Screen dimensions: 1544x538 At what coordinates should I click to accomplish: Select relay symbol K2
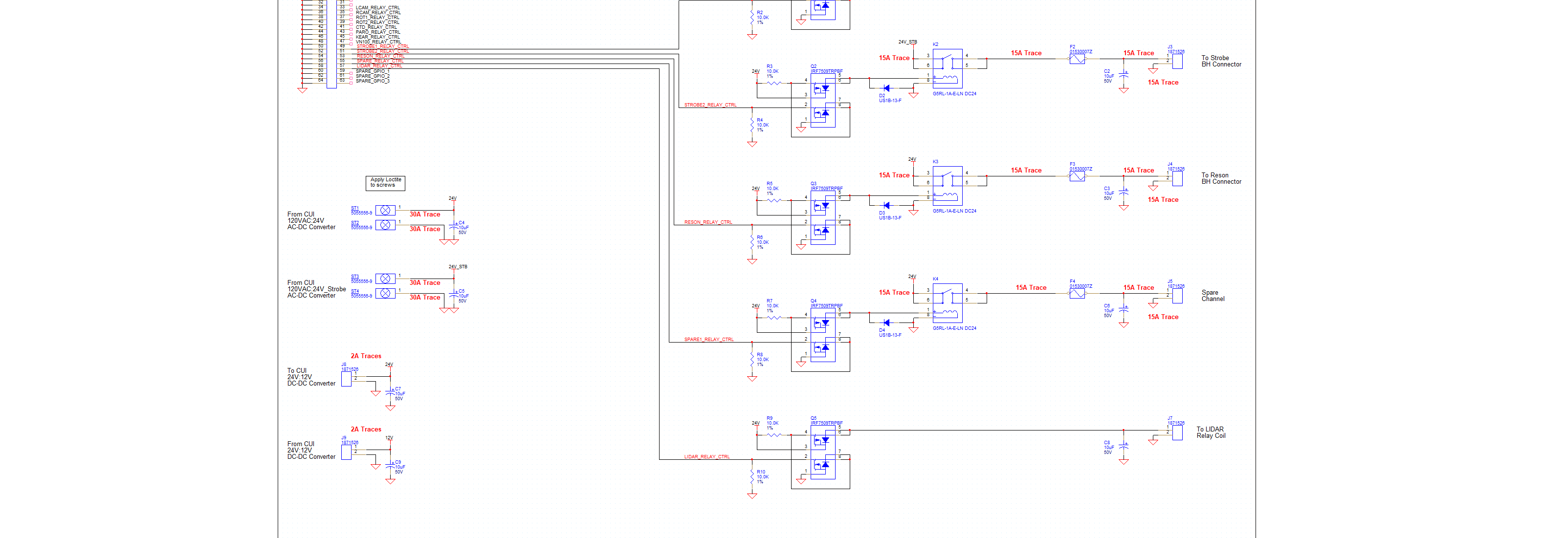pyautogui.click(x=948, y=68)
